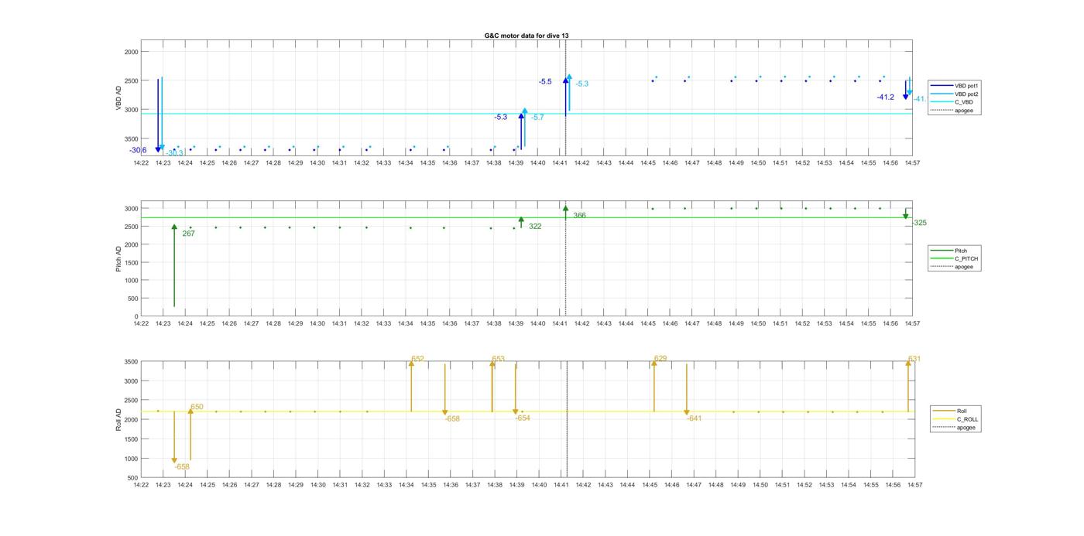Click the "1000" tick on Roll AD axis
This screenshot has width=1084, height=536.
pyautogui.click(x=132, y=459)
